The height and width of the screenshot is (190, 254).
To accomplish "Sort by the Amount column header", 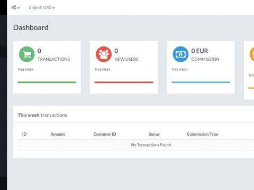I will tap(58, 134).
